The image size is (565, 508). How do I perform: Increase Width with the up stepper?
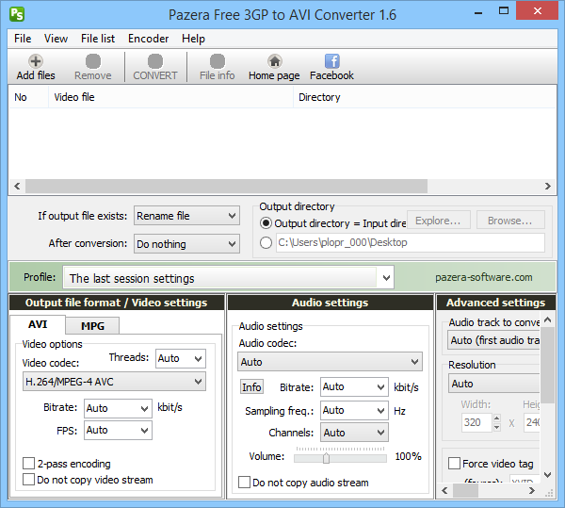(x=497, y=418)
